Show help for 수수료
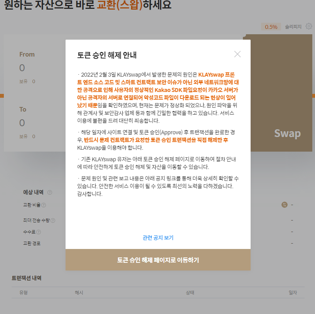The width and height of the screenshot is (315, 314). (39, 232)
